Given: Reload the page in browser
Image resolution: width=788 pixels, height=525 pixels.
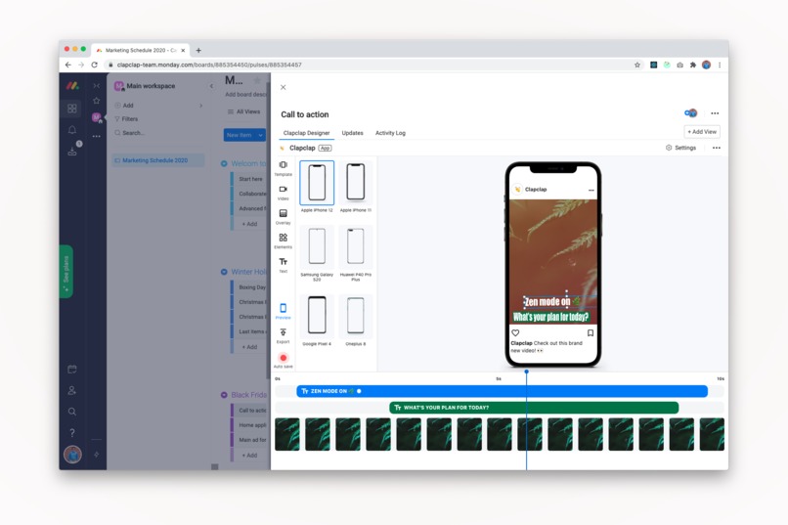Looking at the screenshot, I should (94, 65).
